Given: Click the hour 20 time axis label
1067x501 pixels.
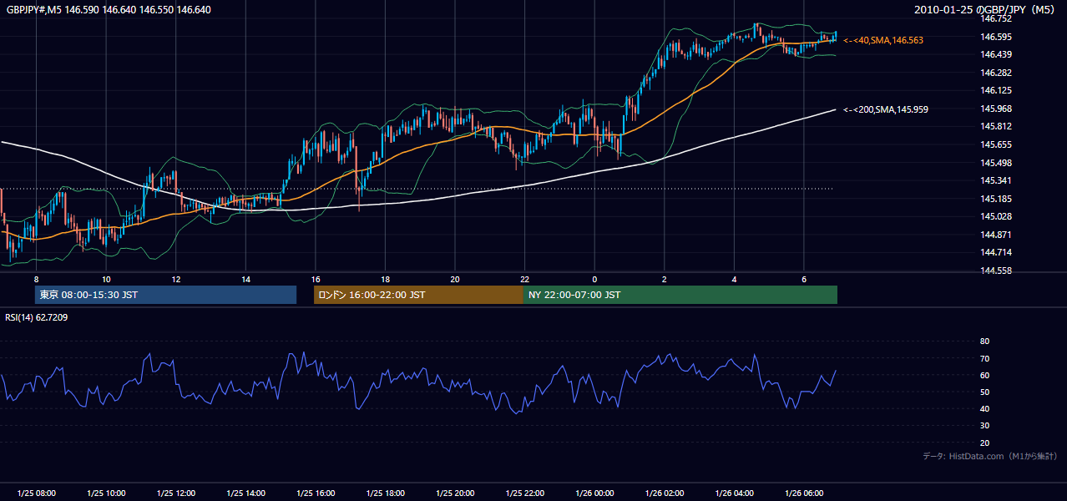Looking at the screenshot, I should click(455, 279).
